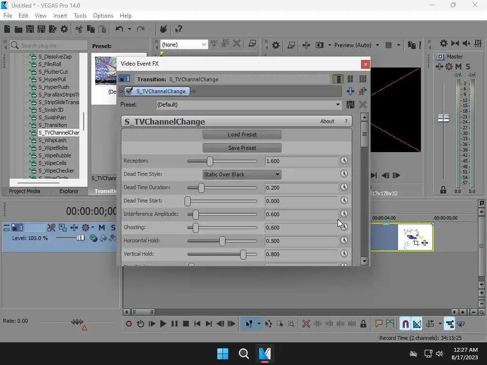
Task: Open the Tools menu
Action: pos(80,16)
